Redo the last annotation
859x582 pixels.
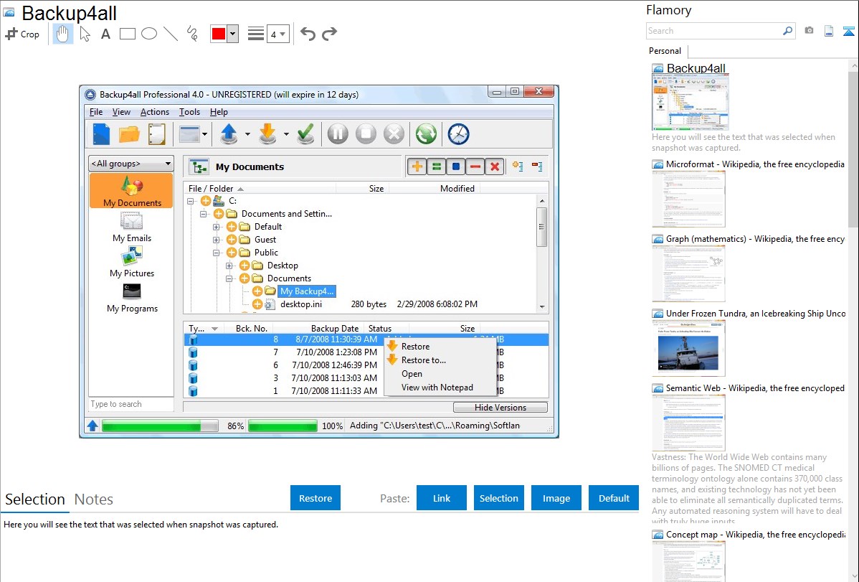pos(329,34)
